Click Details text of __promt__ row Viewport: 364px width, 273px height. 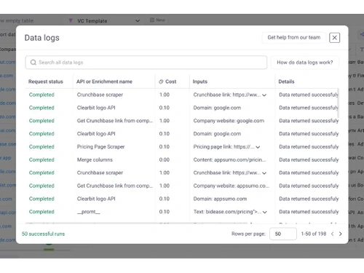point(309,212)
